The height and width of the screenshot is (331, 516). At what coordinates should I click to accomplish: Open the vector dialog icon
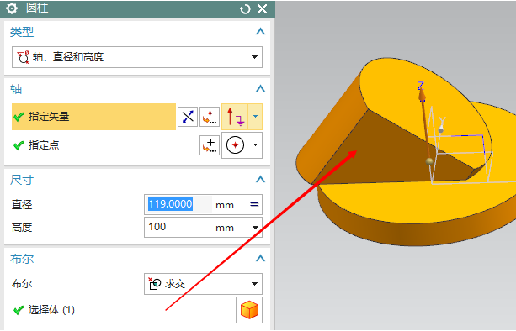[x=210, y=117]
